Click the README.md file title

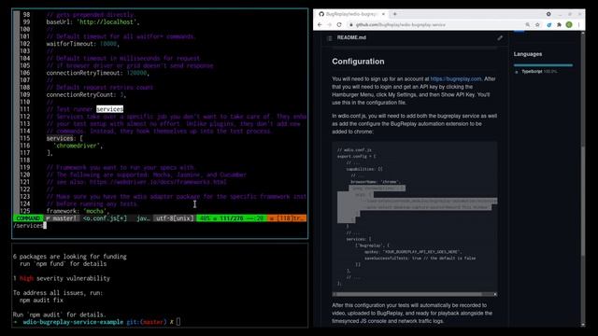point(351,37)
